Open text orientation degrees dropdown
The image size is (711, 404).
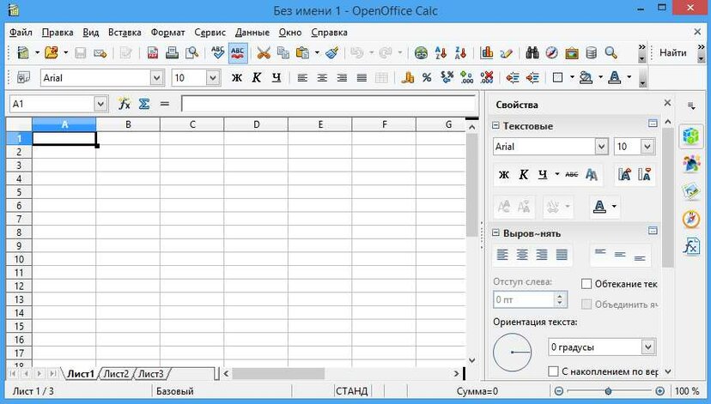pyautogui.click(x=648, y=347)
